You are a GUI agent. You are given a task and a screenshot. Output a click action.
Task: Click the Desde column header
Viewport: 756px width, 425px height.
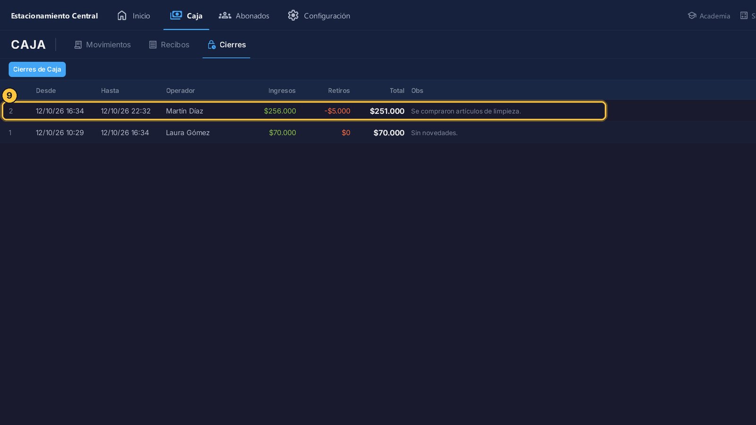pos(46,91)
